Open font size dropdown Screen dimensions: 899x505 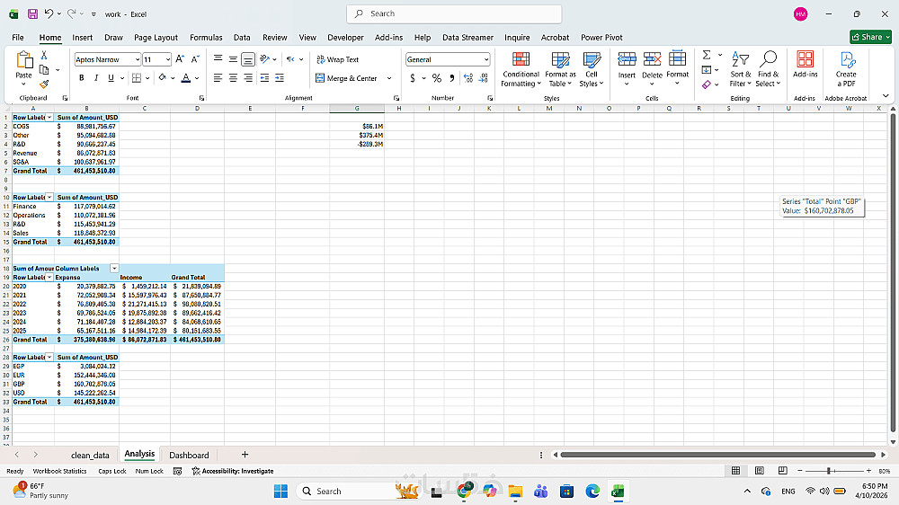pos(167,59)
